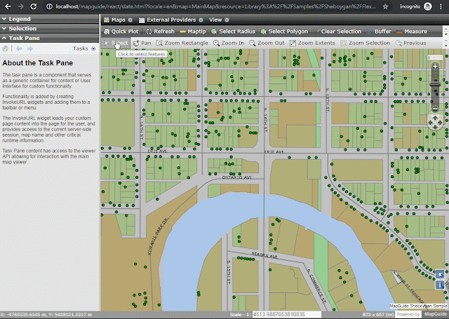The width and height of the screenshot is (449, 319).
Task: Click the map attribution info button
Action: click(x=440, y=285)
